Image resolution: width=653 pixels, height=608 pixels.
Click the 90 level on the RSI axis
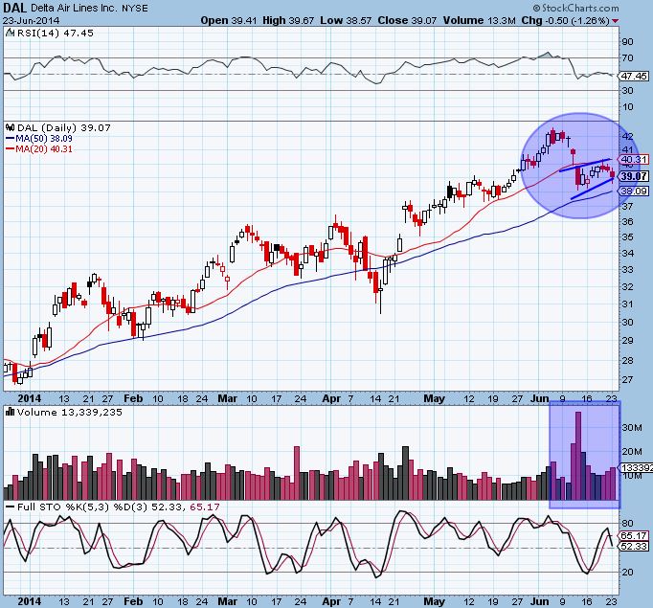[627, 42]
